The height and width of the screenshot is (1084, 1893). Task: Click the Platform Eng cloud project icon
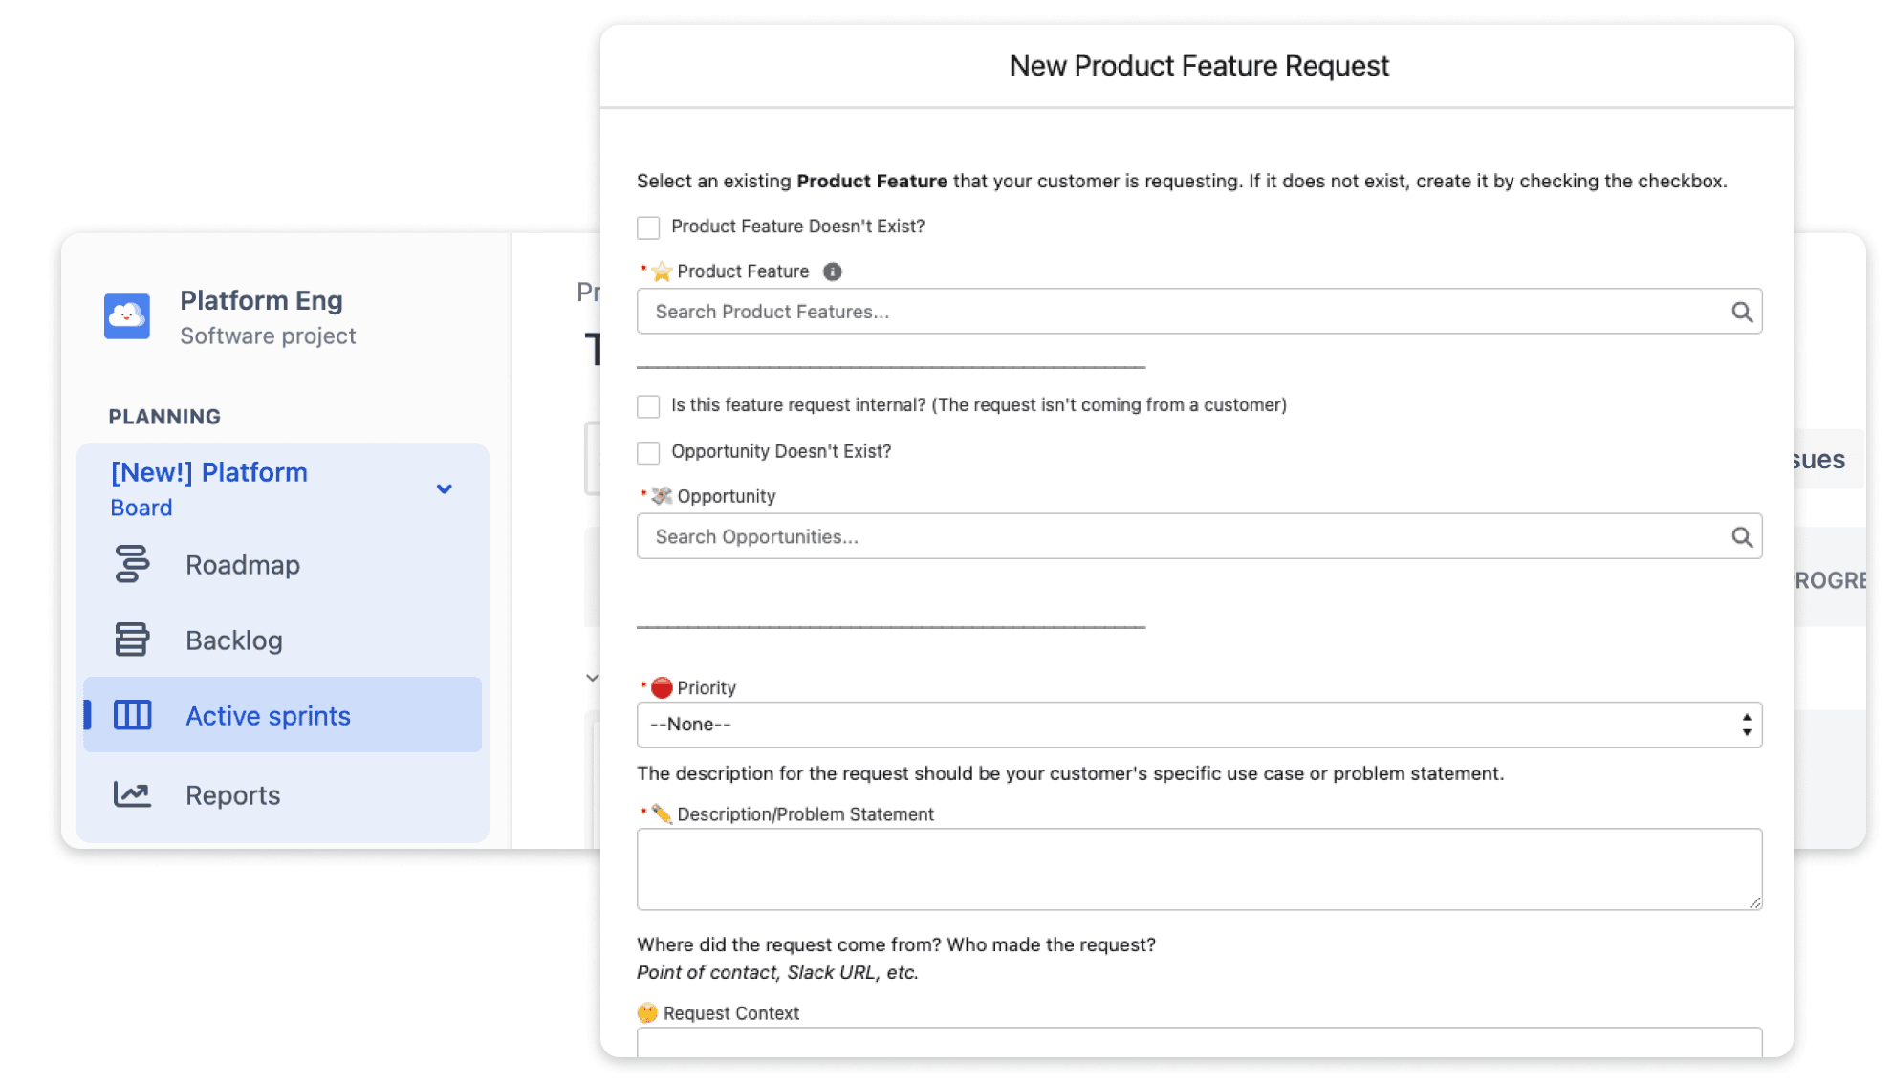click(127, 316)
